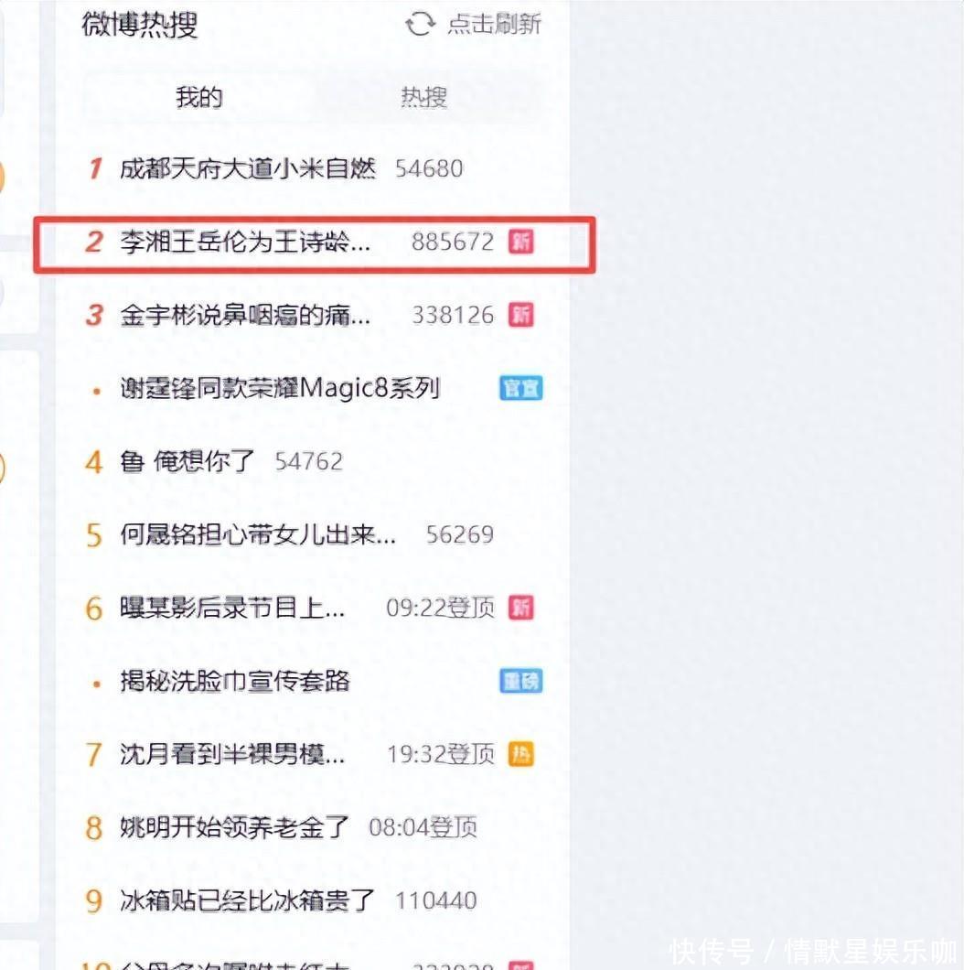This screenshot has height=970, width=964.
Task: Open the 姚明开始领养老金了 topic
Action: [x=235, y=827]
